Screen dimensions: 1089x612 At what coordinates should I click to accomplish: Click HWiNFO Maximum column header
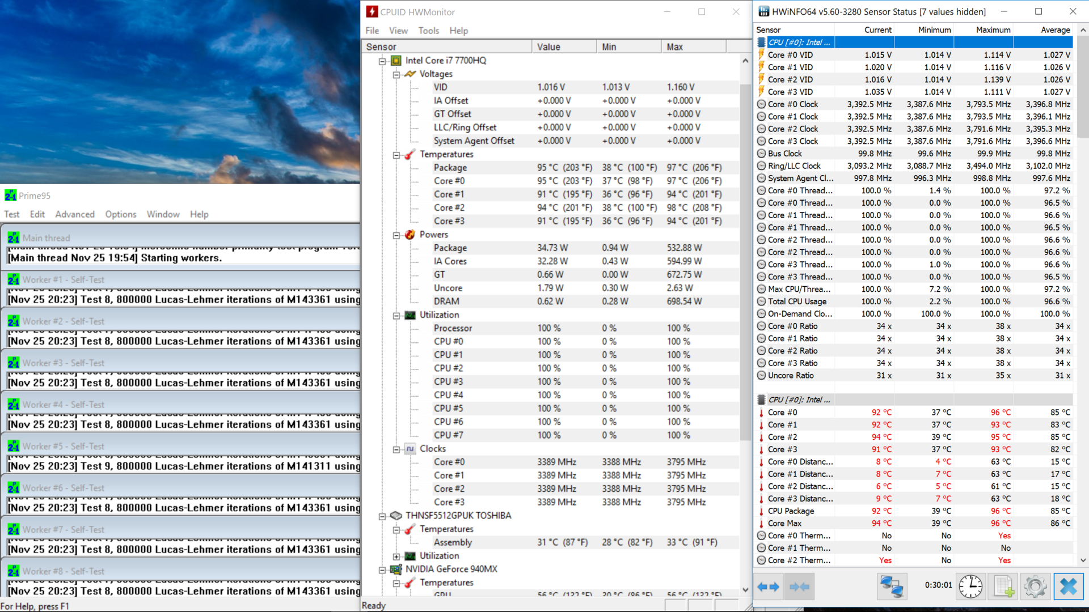click(984, 30)
